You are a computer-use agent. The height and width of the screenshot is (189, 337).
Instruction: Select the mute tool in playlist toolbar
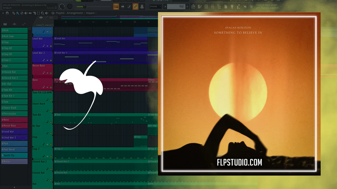coord(26,13)
